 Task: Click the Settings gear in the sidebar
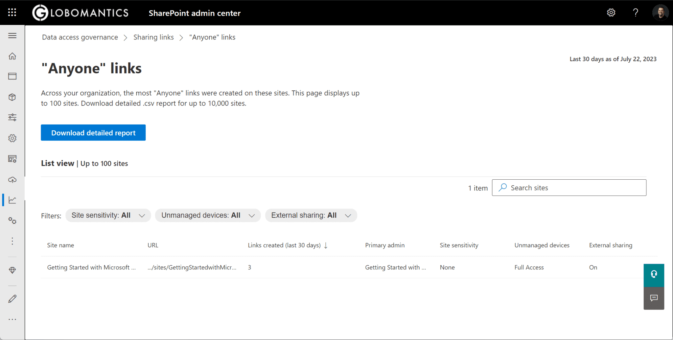point(12,138)
